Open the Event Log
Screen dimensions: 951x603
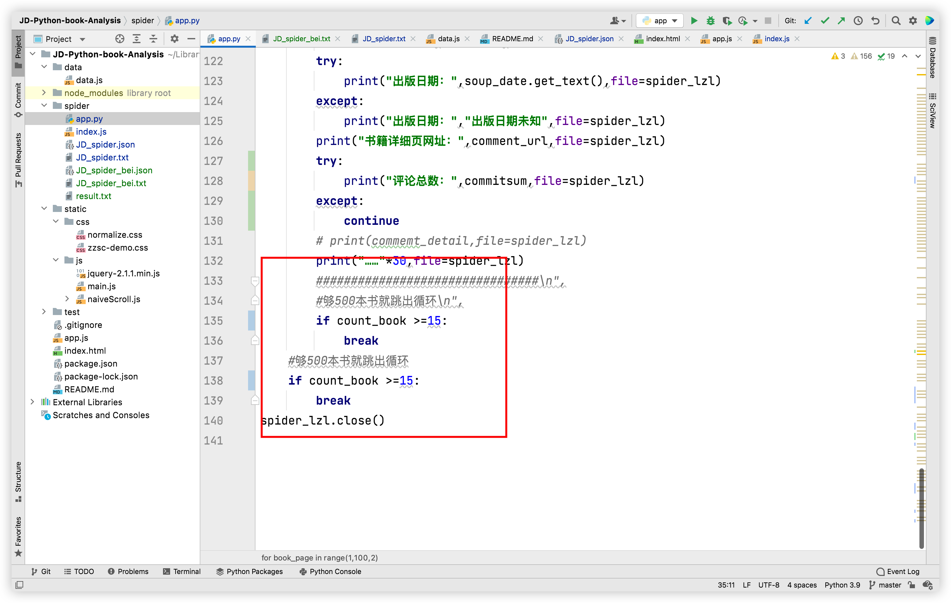tap(898, 571)
